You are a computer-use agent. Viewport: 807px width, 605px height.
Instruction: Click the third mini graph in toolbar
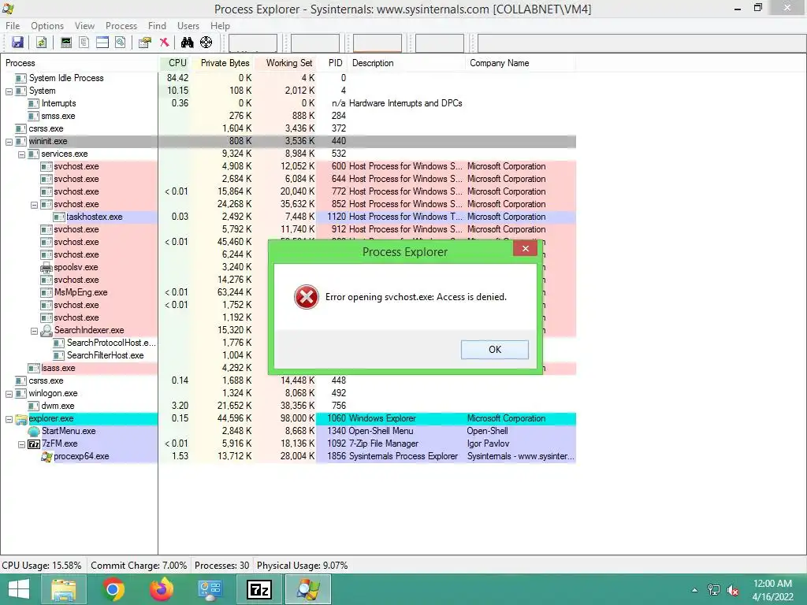(x=377, y=43)
